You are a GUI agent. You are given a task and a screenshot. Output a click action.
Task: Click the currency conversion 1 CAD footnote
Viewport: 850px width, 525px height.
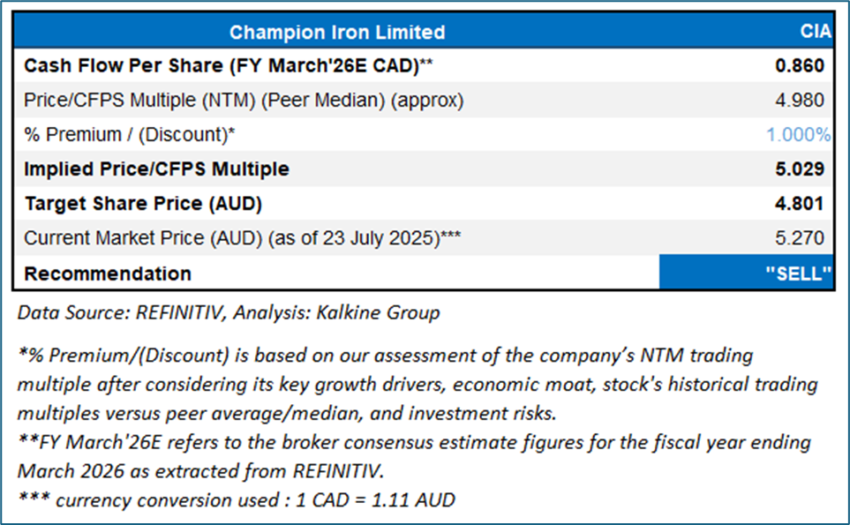tap(237, 500)
